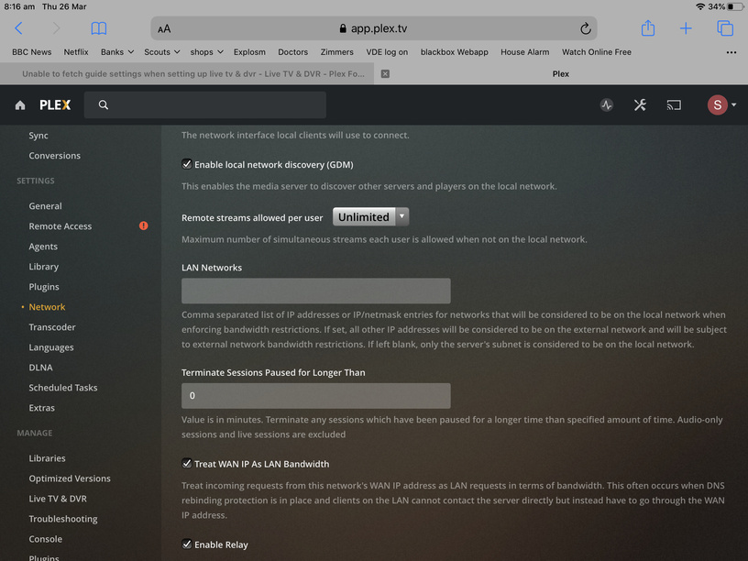Toggle Treat WAN IP As LAN Bandwidth

click(x=186, y=463)
